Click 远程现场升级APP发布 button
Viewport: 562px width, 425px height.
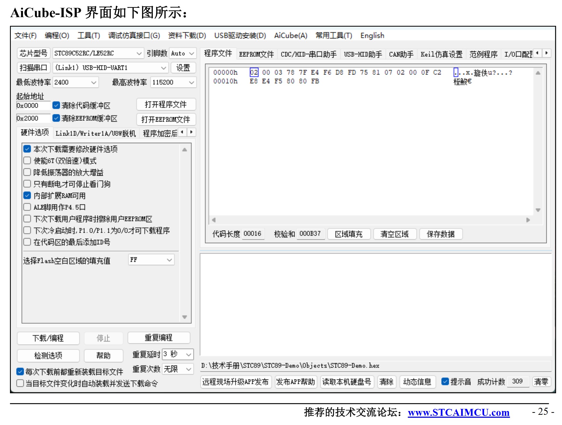[236, 382]
